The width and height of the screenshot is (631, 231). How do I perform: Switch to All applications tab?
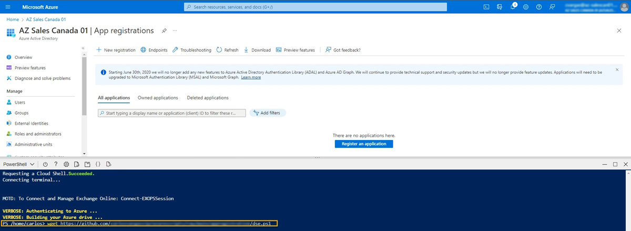pos(114,98)
